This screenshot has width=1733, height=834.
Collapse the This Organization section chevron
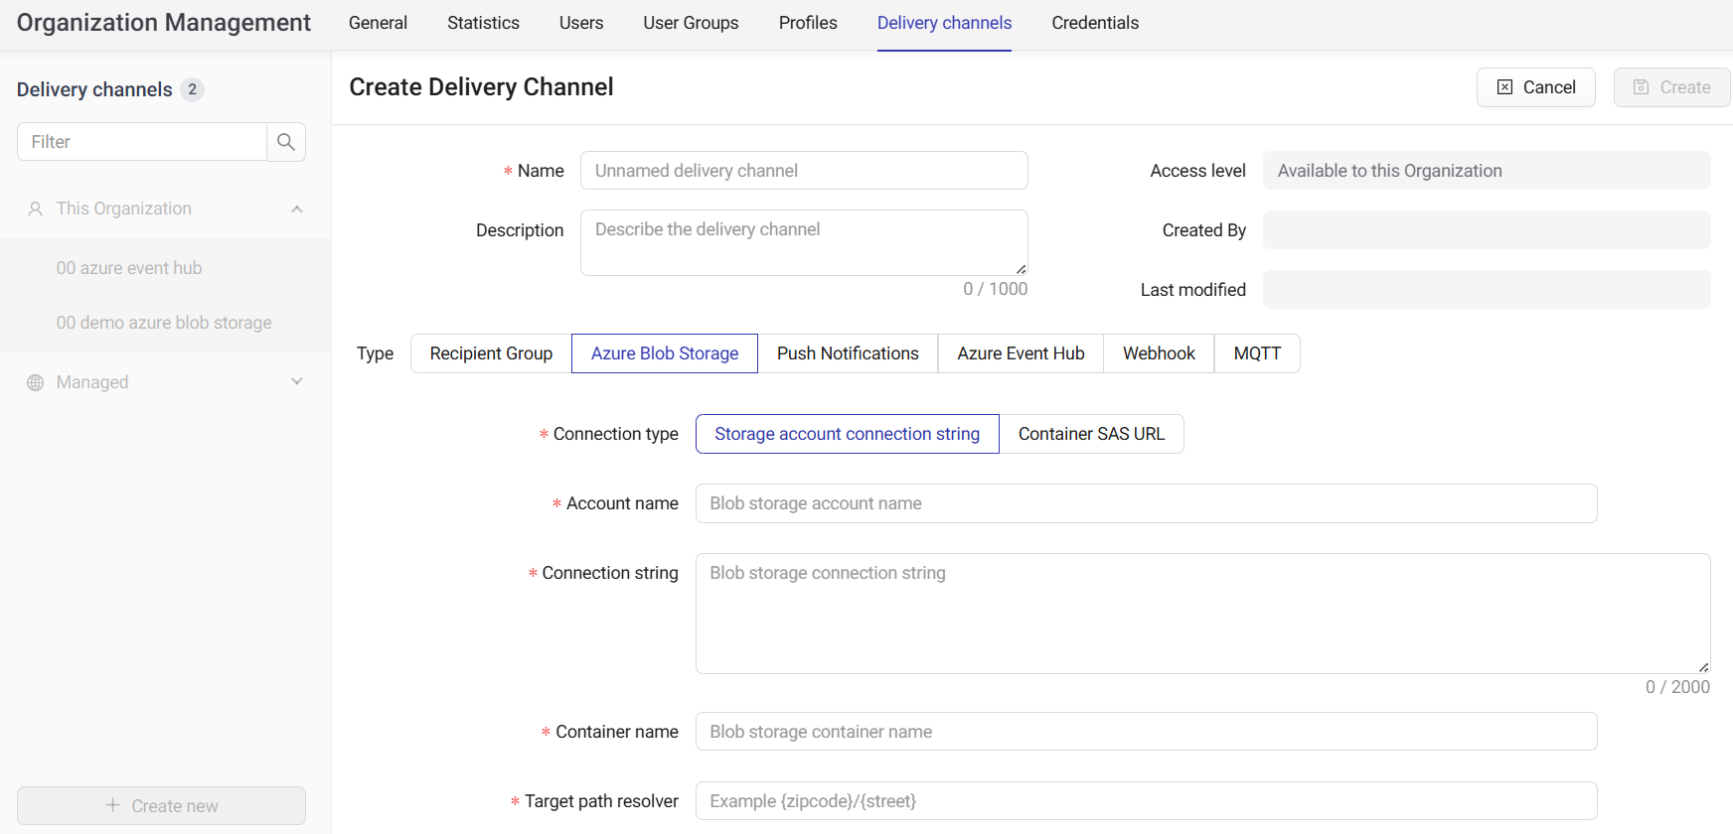(x=296, y=209)
